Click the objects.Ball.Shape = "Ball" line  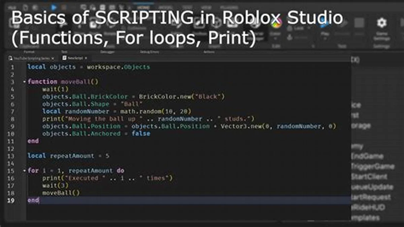coord(93,104)
